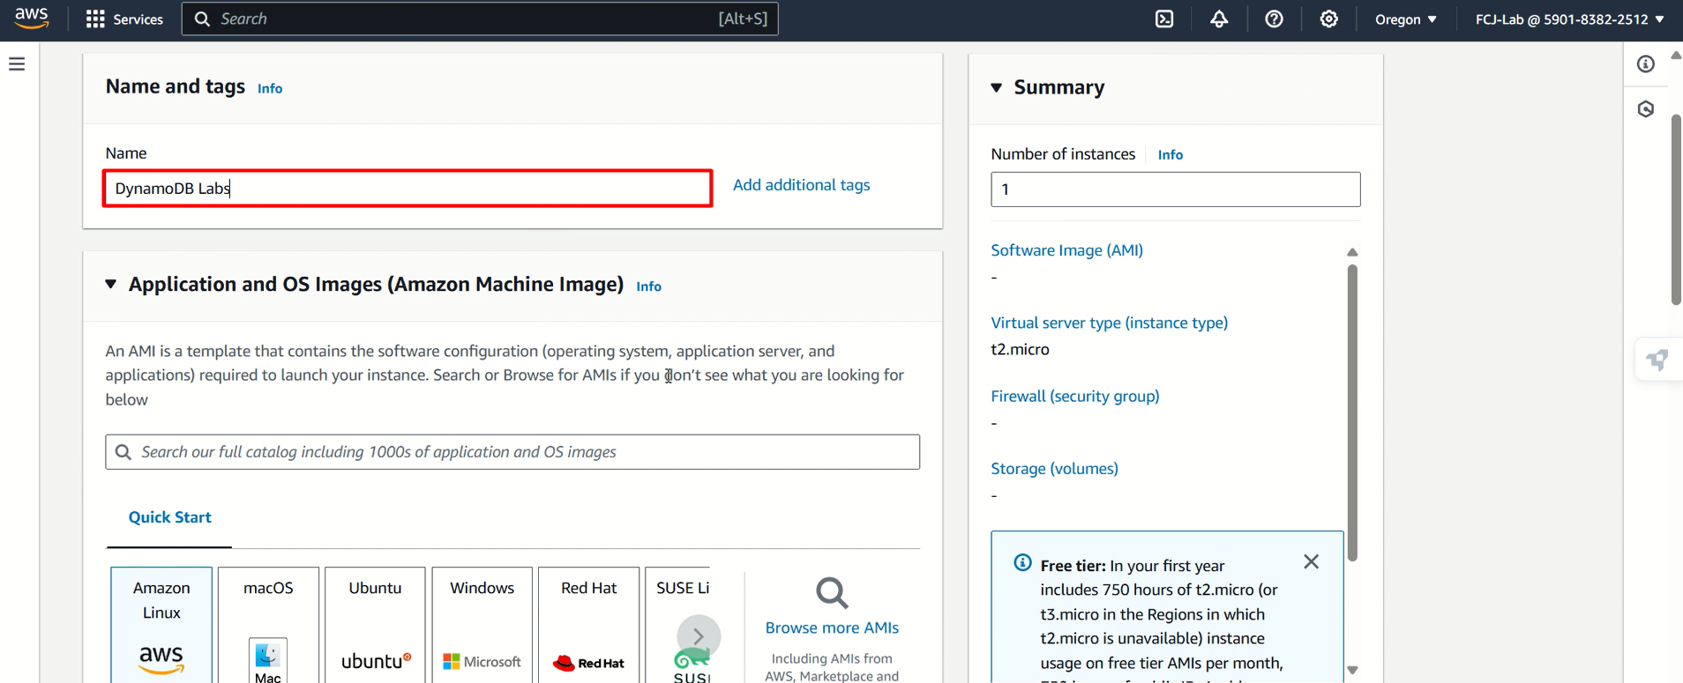
Task: Open Info link for Number of instances
Action: (x=1171, y=154)
